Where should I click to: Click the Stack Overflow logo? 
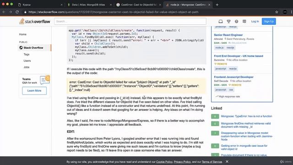(x=35, y=22)
